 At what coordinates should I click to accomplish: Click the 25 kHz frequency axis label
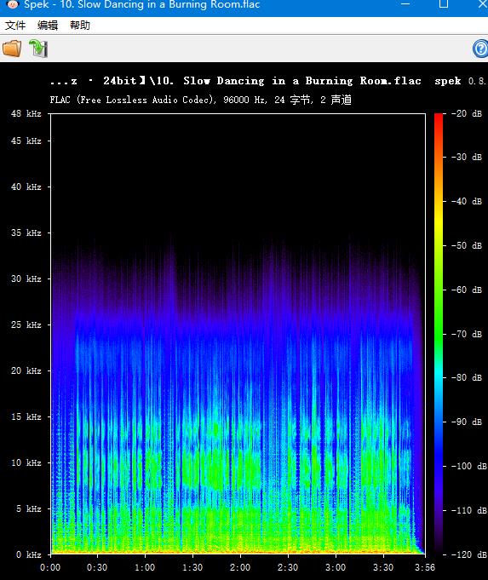[26, 324]
